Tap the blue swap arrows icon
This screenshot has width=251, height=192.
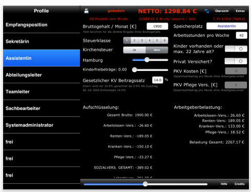point(207,11)
